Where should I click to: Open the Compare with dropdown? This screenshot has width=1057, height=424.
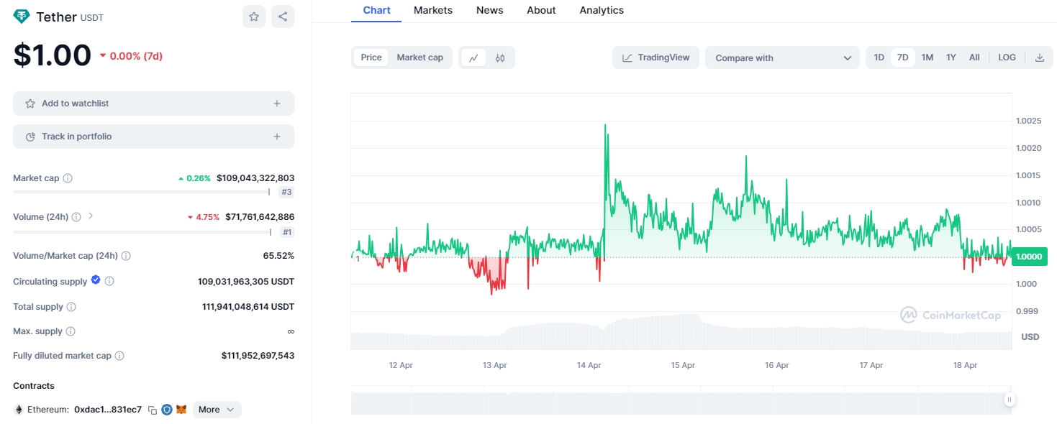pyautogui.click(x=782, y=58)
